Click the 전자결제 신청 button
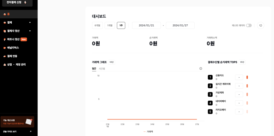The width and height of the screenshot is (274, 136). pyautogui.click(x=17, y=2)
